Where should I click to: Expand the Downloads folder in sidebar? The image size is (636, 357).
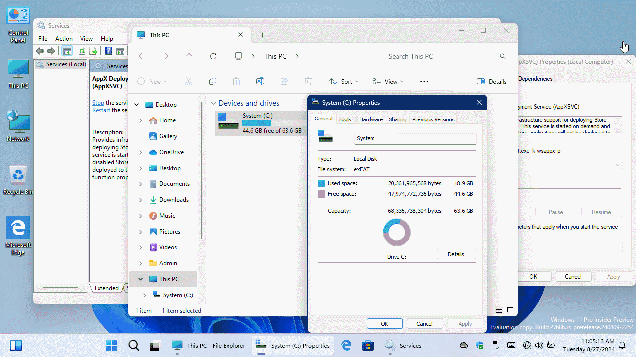[x=140, y=200]
